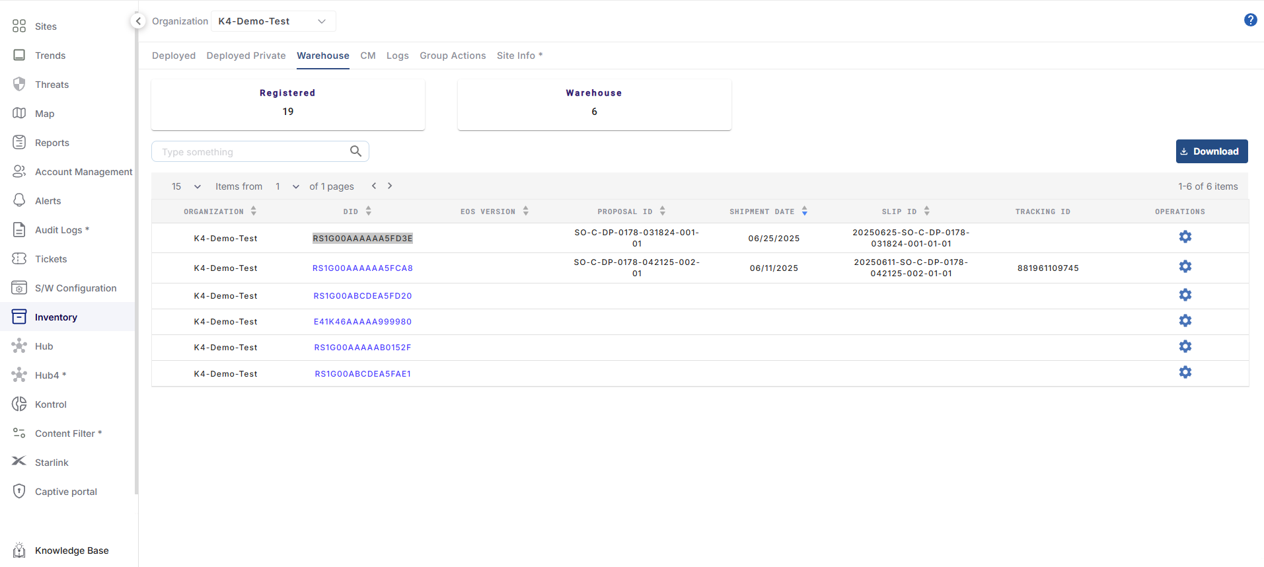
Task: Open device link RS1G00AAAAAA5FCA8
Action: [362, 268]
